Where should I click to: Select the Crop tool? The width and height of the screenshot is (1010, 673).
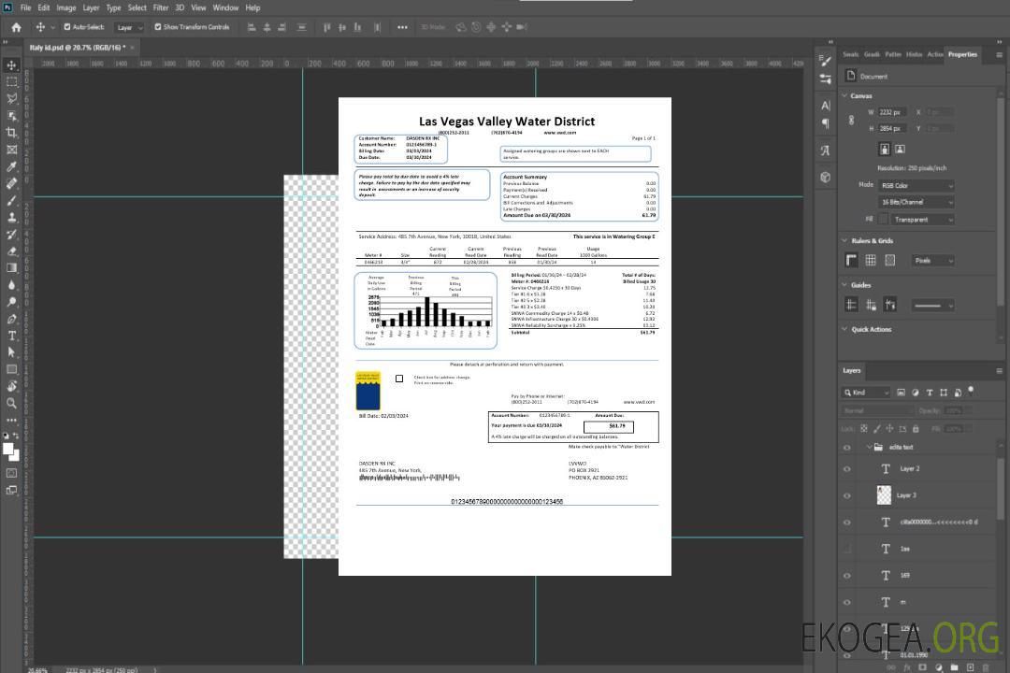pos(12,133)
